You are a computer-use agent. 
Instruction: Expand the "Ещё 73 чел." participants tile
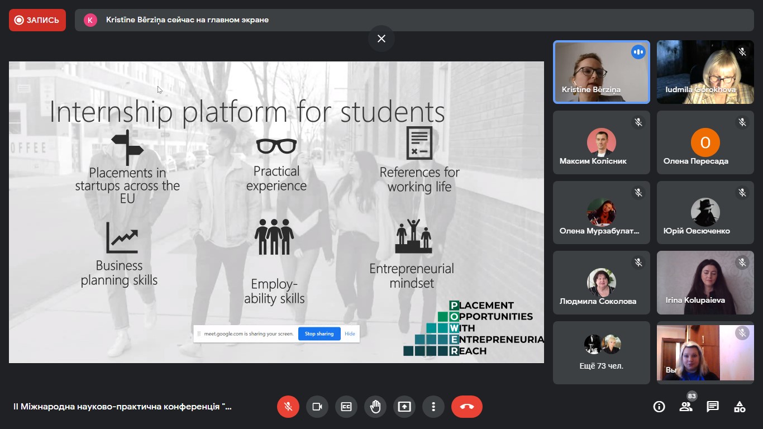[602, 352]
